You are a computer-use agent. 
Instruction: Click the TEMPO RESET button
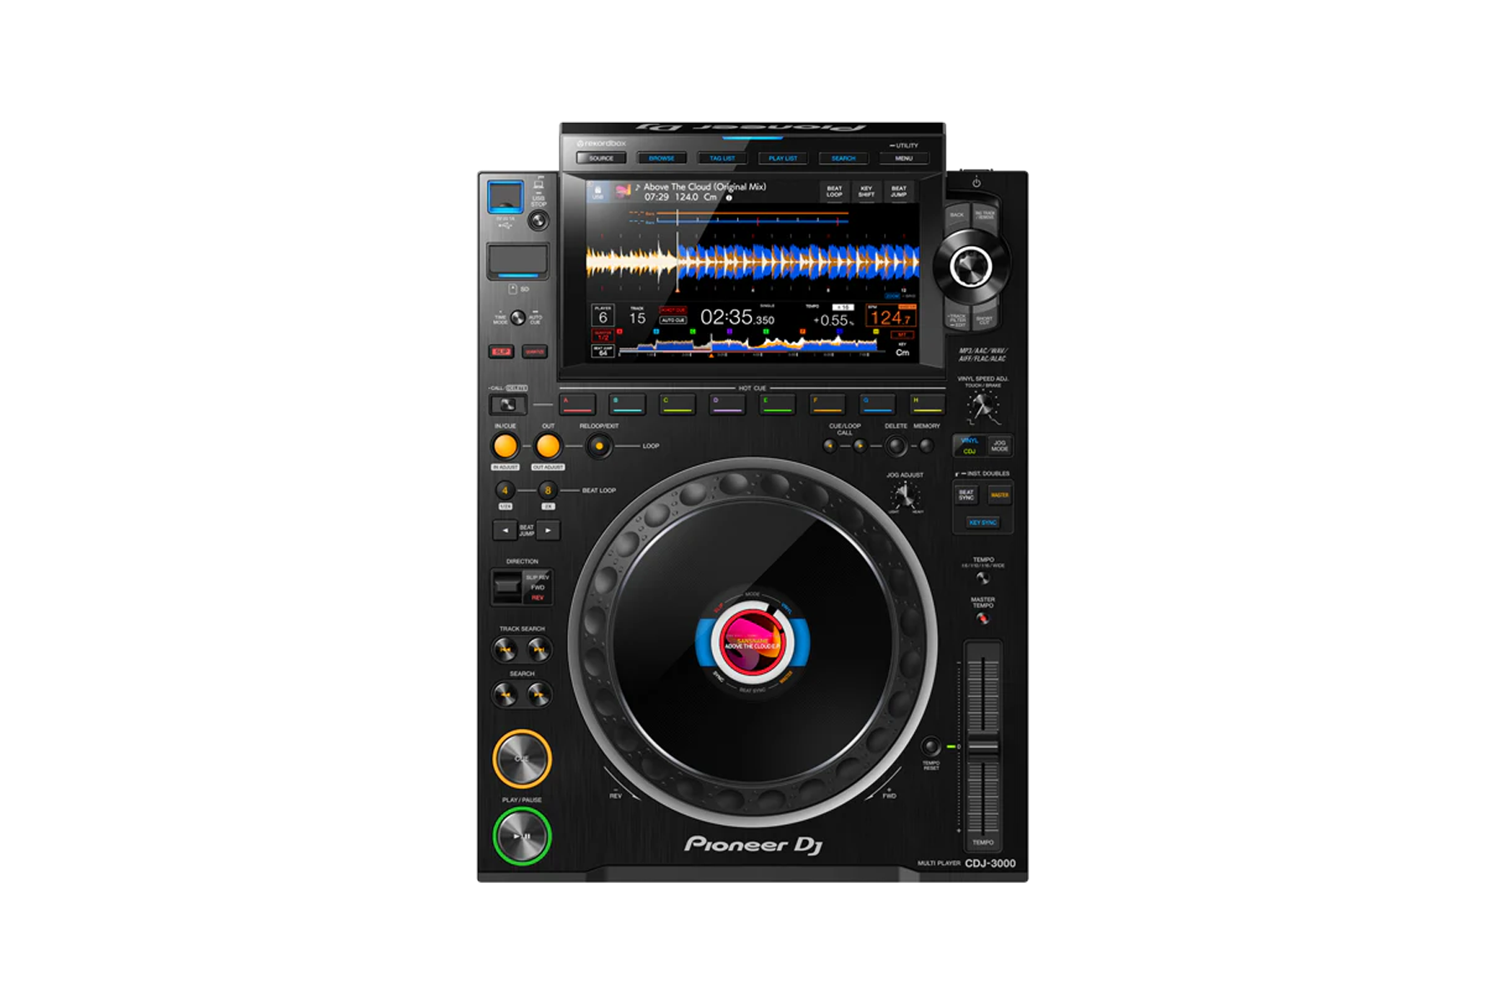(930, 746)
